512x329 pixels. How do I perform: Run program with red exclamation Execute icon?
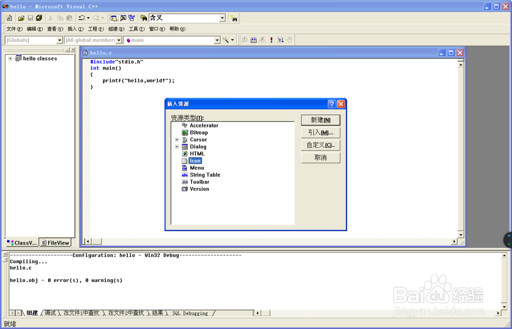271,40
